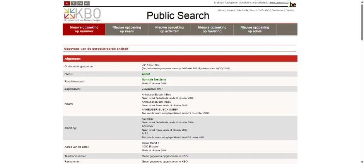Click the Ondernemingsnummer label

79,67
